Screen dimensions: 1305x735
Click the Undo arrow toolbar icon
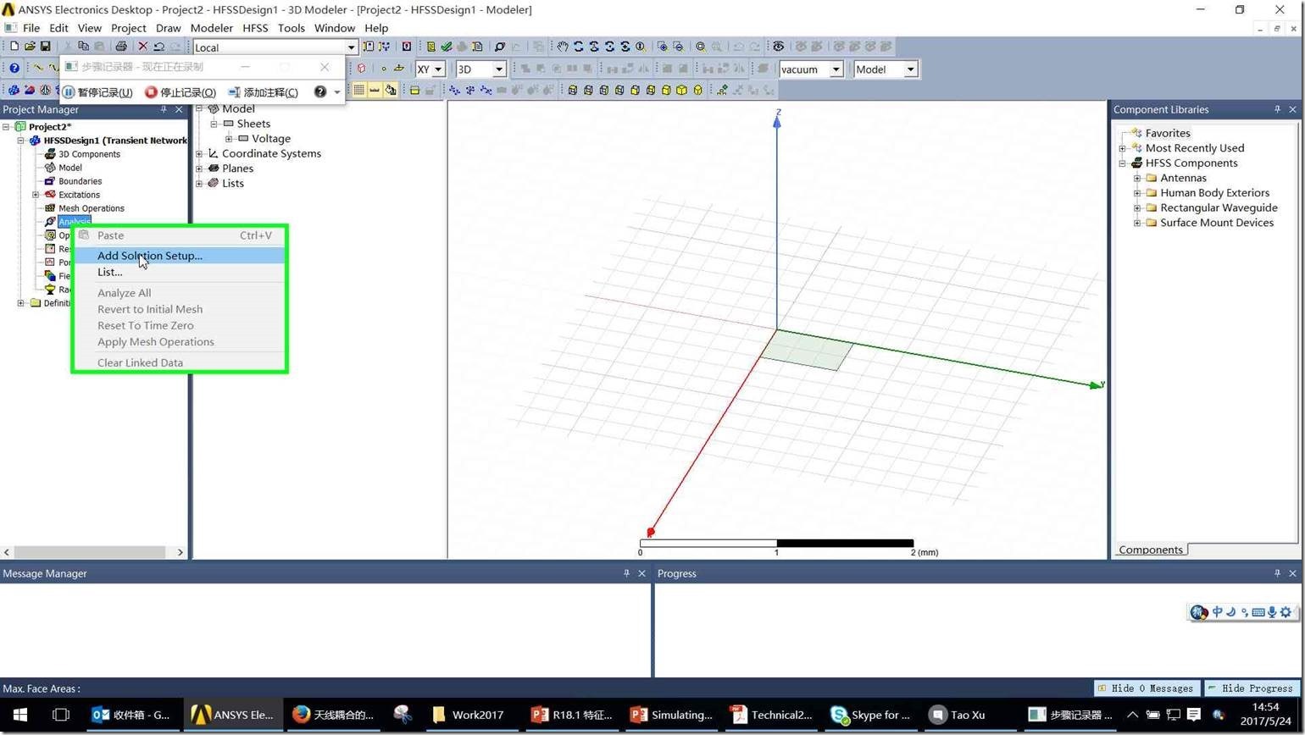click(x=158, y=47)
